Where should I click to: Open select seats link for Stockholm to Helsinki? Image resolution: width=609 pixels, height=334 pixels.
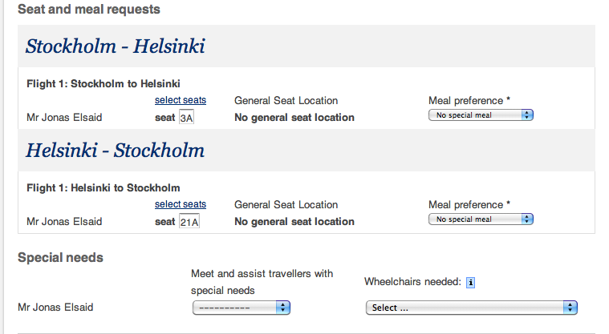coord(181,100)
